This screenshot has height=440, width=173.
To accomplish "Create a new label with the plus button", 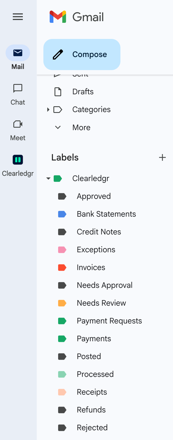I will 162,157.
